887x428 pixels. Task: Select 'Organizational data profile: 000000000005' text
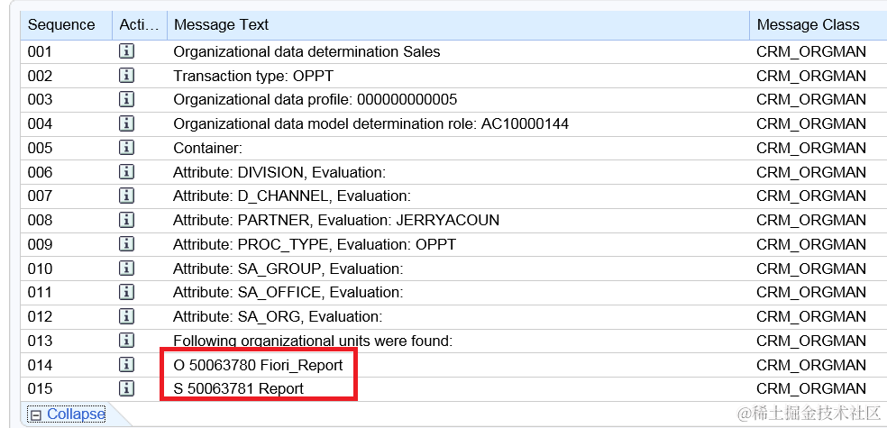point(315,100)
